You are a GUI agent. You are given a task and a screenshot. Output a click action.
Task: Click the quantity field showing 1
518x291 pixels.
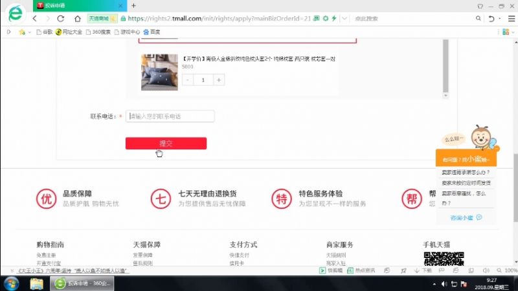203,80
